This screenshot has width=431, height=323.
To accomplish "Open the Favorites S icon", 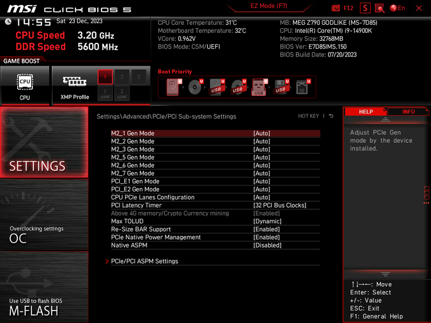I will point(365,8).
